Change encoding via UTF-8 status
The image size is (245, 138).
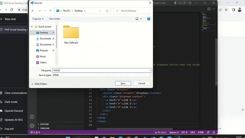point(184,132)
